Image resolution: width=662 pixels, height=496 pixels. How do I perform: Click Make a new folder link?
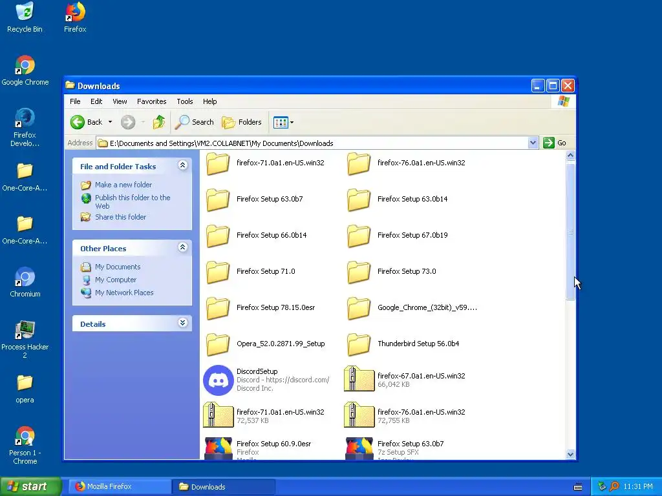point(123,185)
